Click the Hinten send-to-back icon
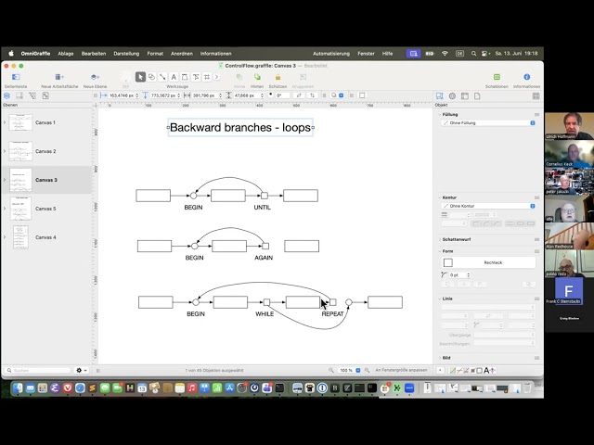 (x=257, y=77)
